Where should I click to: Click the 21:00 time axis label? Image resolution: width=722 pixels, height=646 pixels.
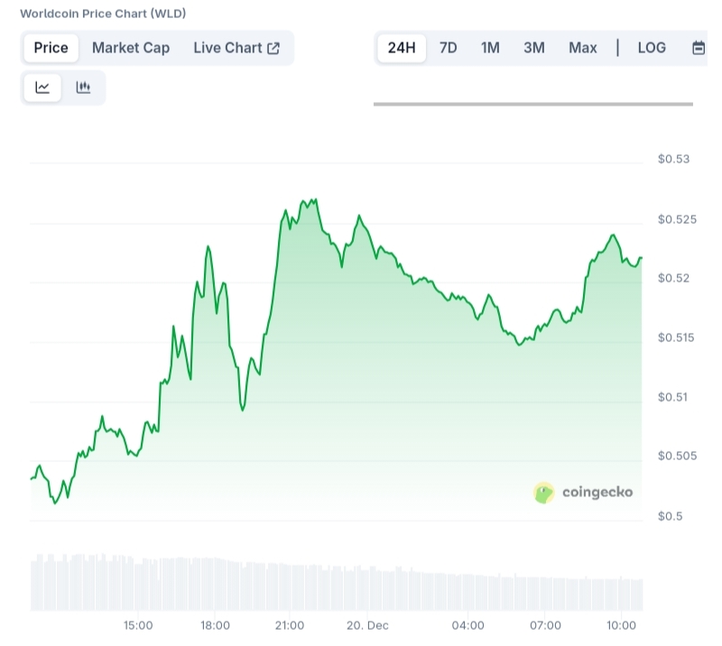(290, 625)
